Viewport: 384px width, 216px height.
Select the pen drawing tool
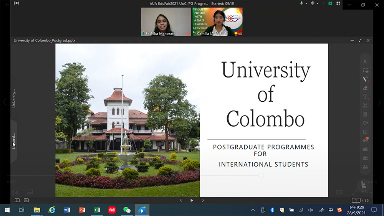[x=365, y=79]
